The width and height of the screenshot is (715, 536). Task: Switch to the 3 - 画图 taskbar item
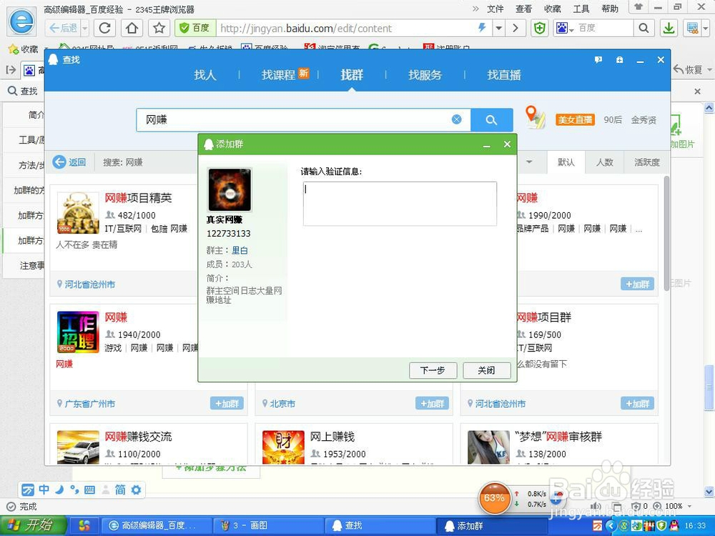coord(269,525)
